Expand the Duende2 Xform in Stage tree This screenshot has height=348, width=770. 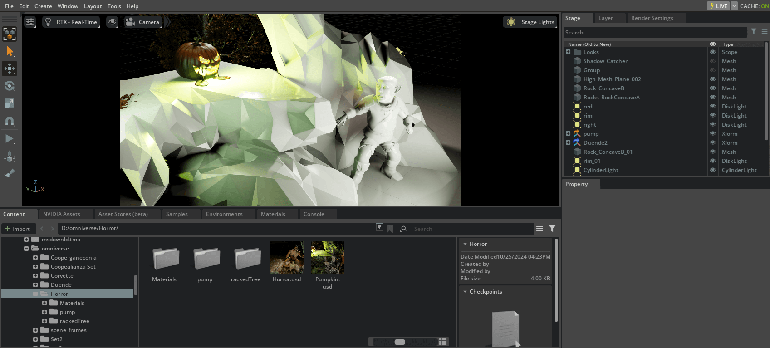[568, 142]
